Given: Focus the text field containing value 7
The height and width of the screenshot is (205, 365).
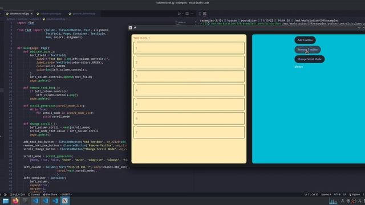Looking at the screenshot, I should click(x=189, y=132).
